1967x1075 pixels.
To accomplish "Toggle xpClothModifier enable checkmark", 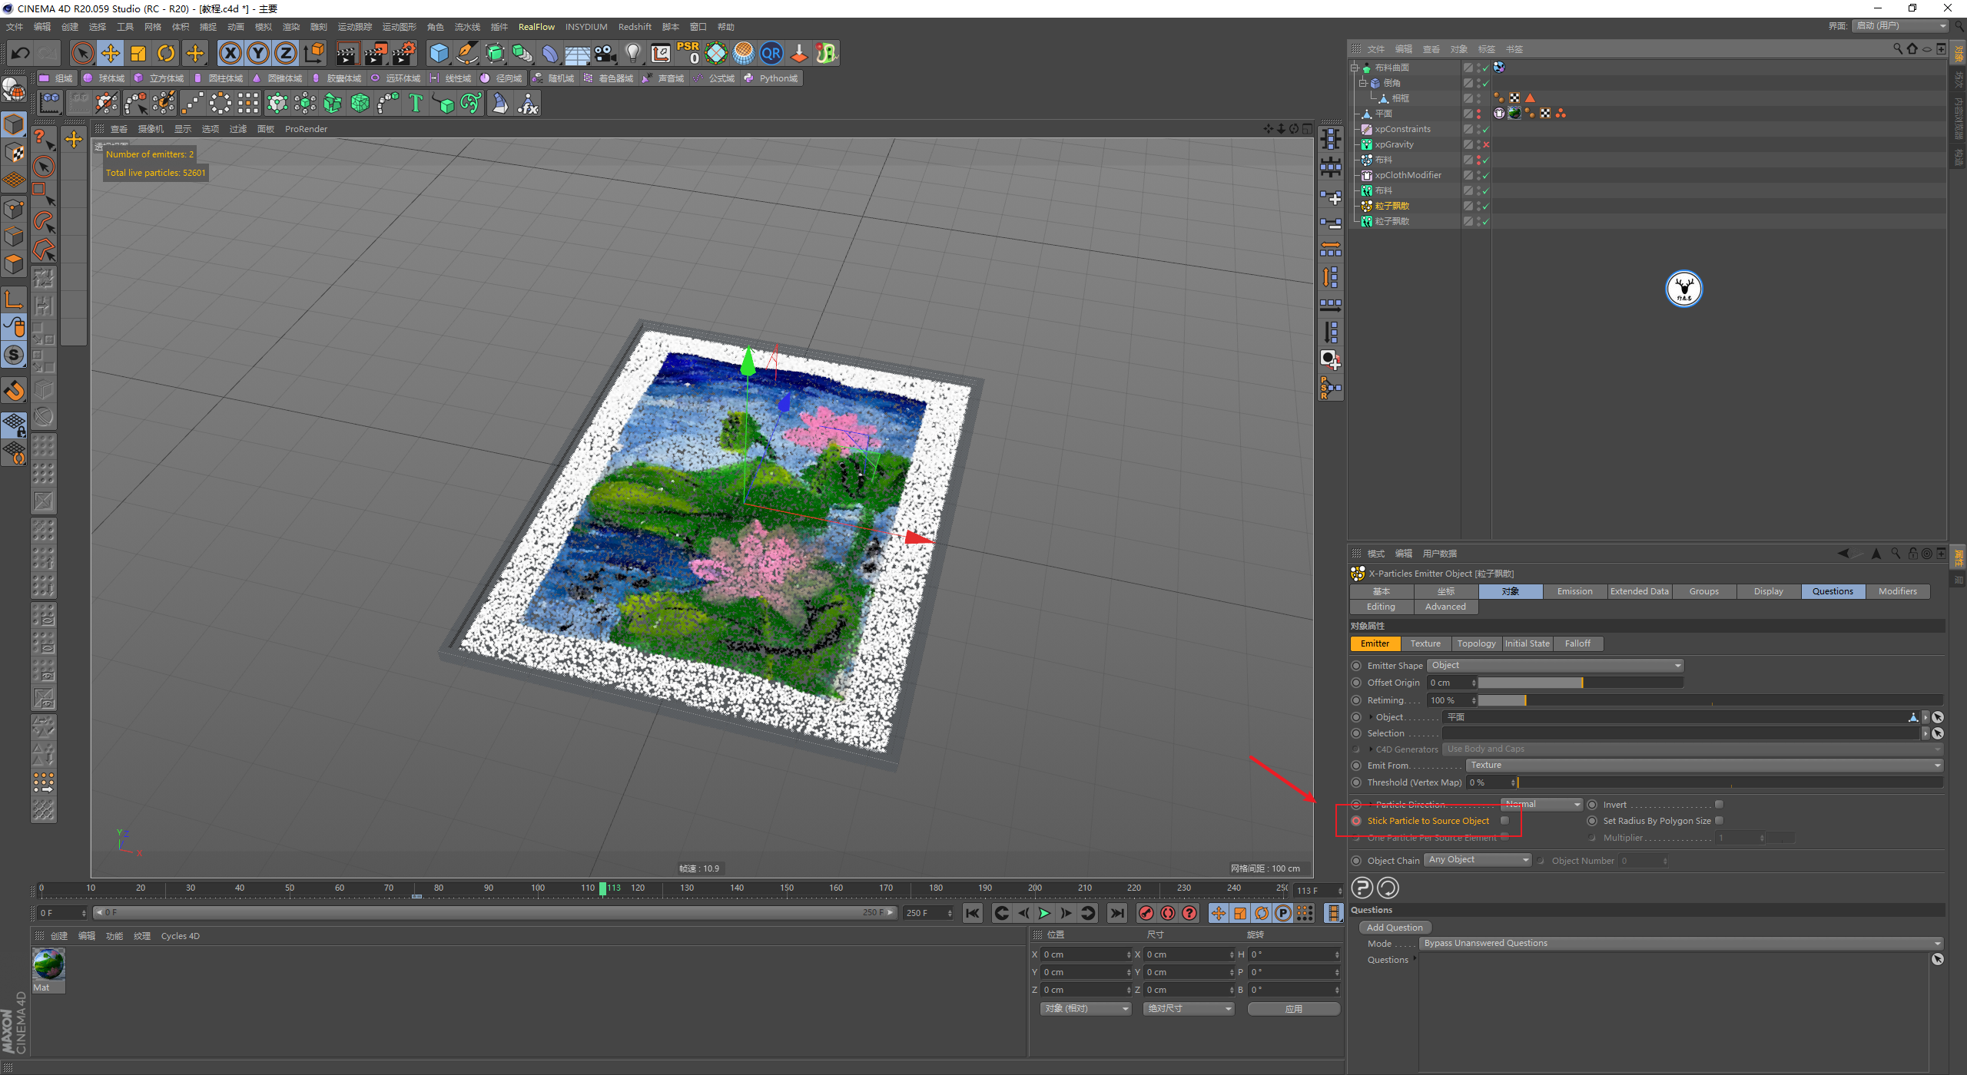I will point(1486,175).
